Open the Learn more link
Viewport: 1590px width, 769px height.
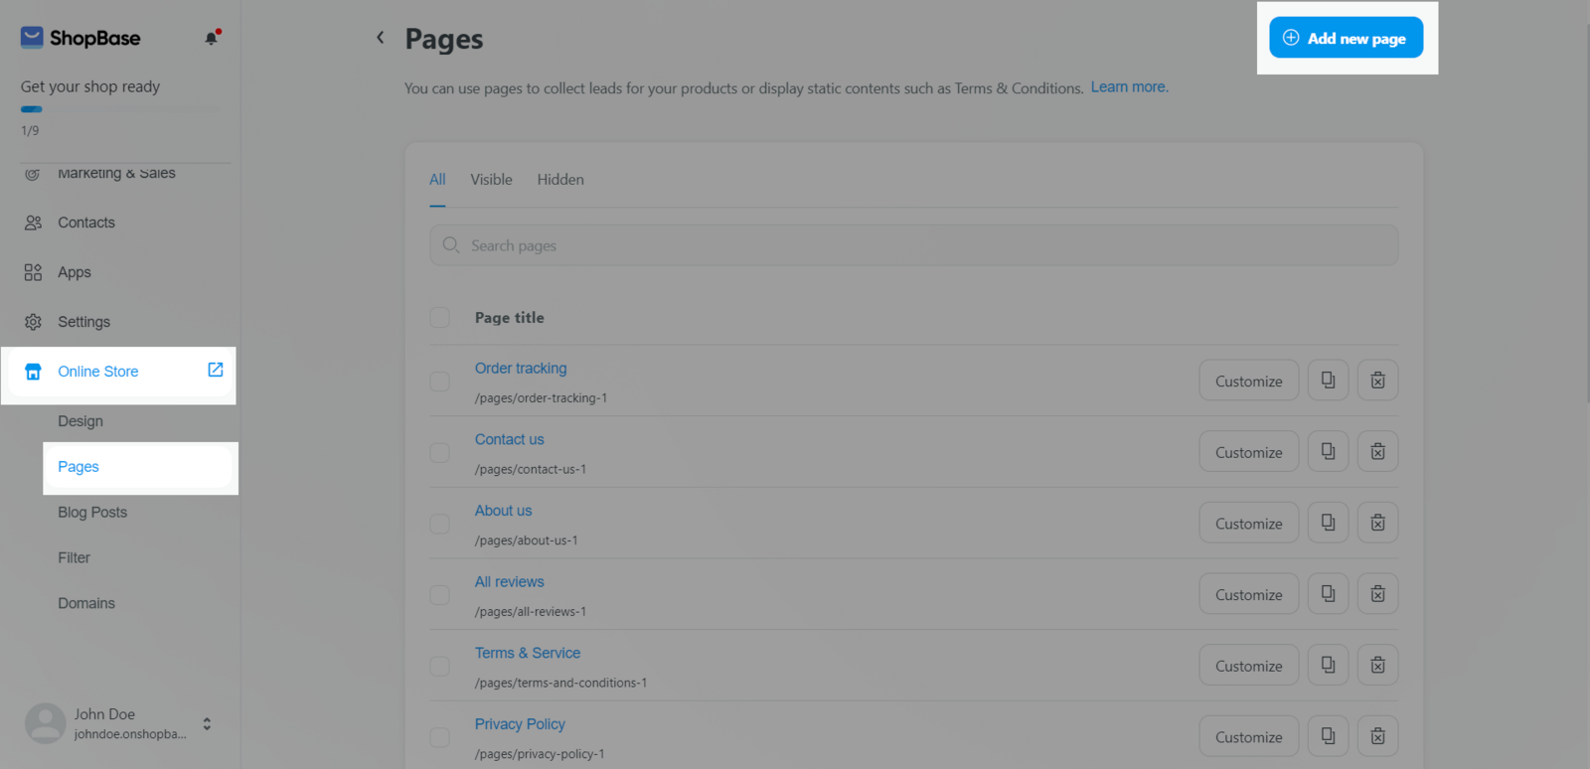pos(1130,87)
